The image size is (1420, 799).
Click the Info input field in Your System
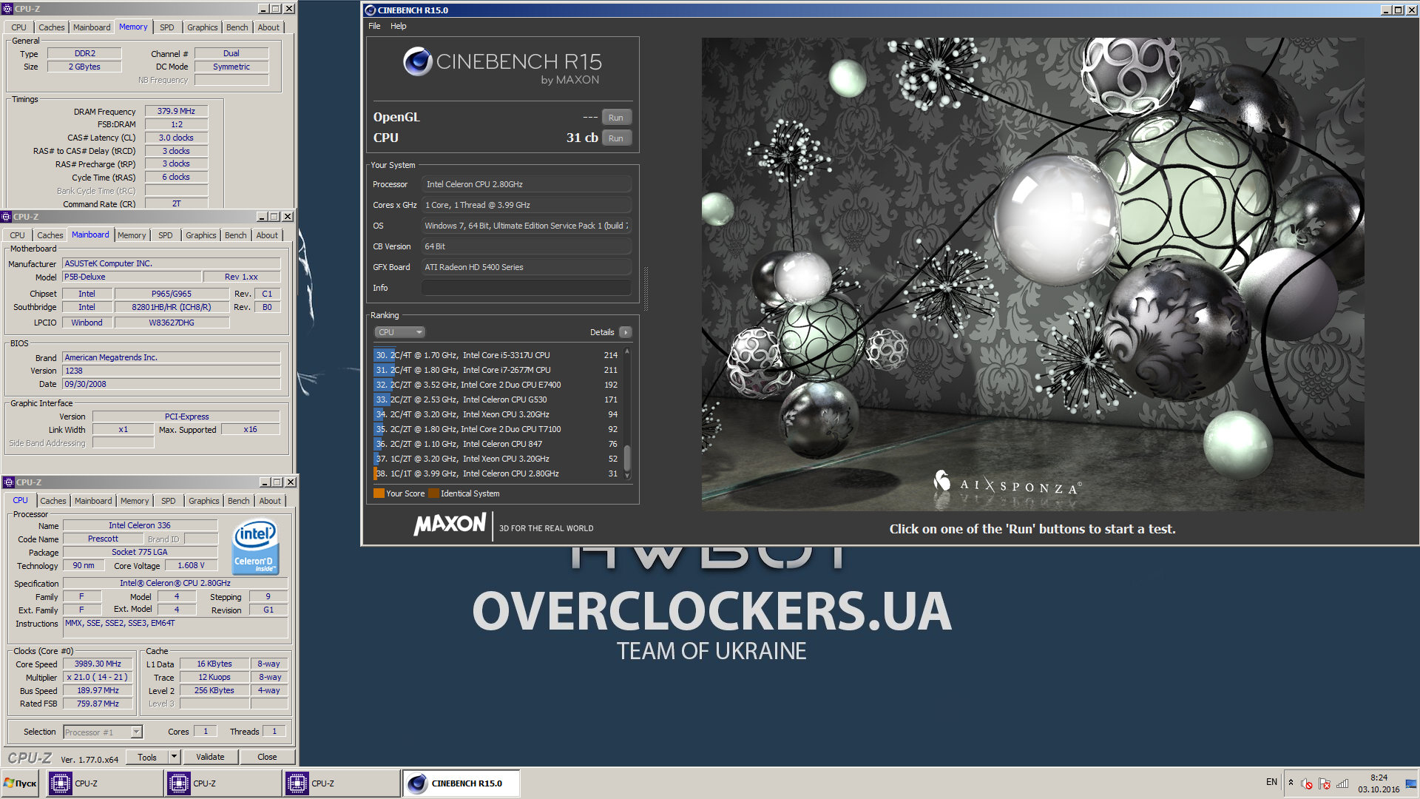point(527,288)
